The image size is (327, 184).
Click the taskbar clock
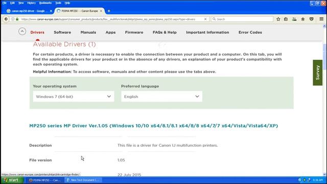tap(318, 180)
